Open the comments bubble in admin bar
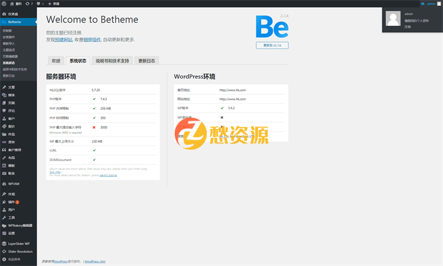 (41, 4)
